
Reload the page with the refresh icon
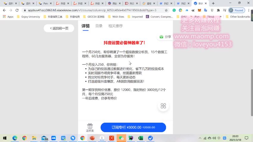click(x=17, y=10)
